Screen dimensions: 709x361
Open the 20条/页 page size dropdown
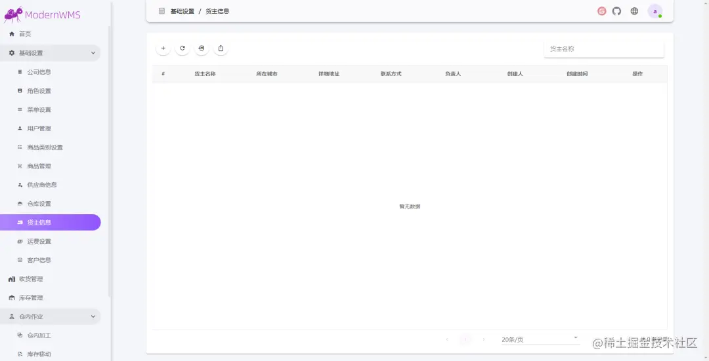point(540,339)
